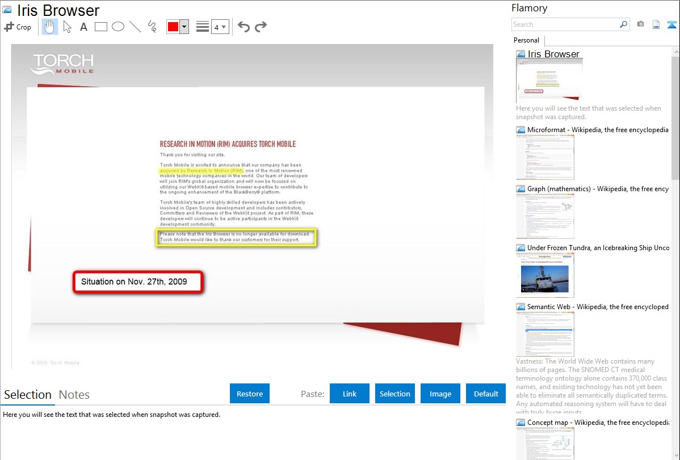Click the Paste Default button
The height and width of the screenshot is (460, 680).
coord(486,394)
